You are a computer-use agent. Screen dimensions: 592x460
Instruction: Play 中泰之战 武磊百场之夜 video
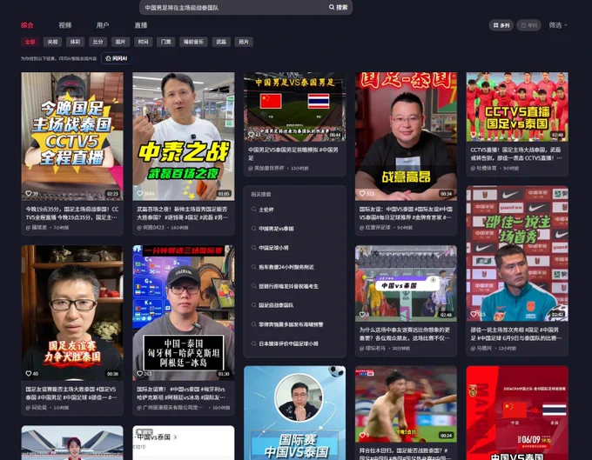click(184, 137)
